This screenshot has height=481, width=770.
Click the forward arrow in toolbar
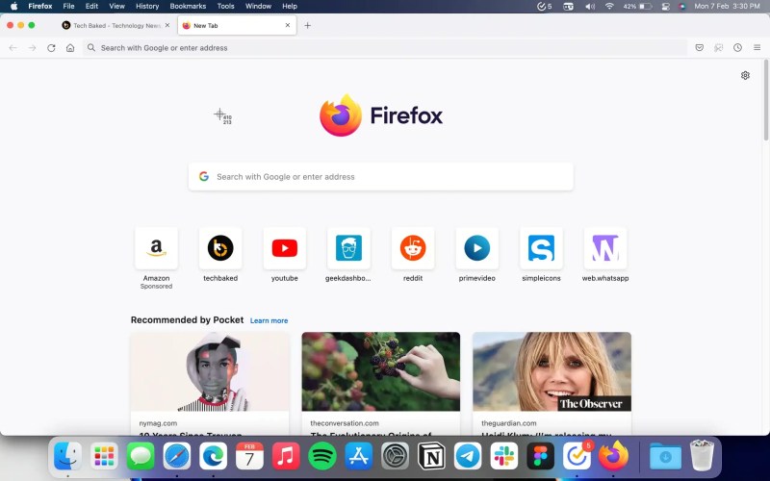pos(32,47)
